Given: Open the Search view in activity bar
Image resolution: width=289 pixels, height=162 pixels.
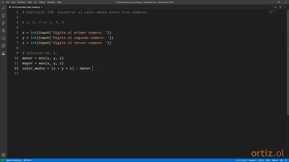Looking at the screenshot, I should (x=4, y=8).
